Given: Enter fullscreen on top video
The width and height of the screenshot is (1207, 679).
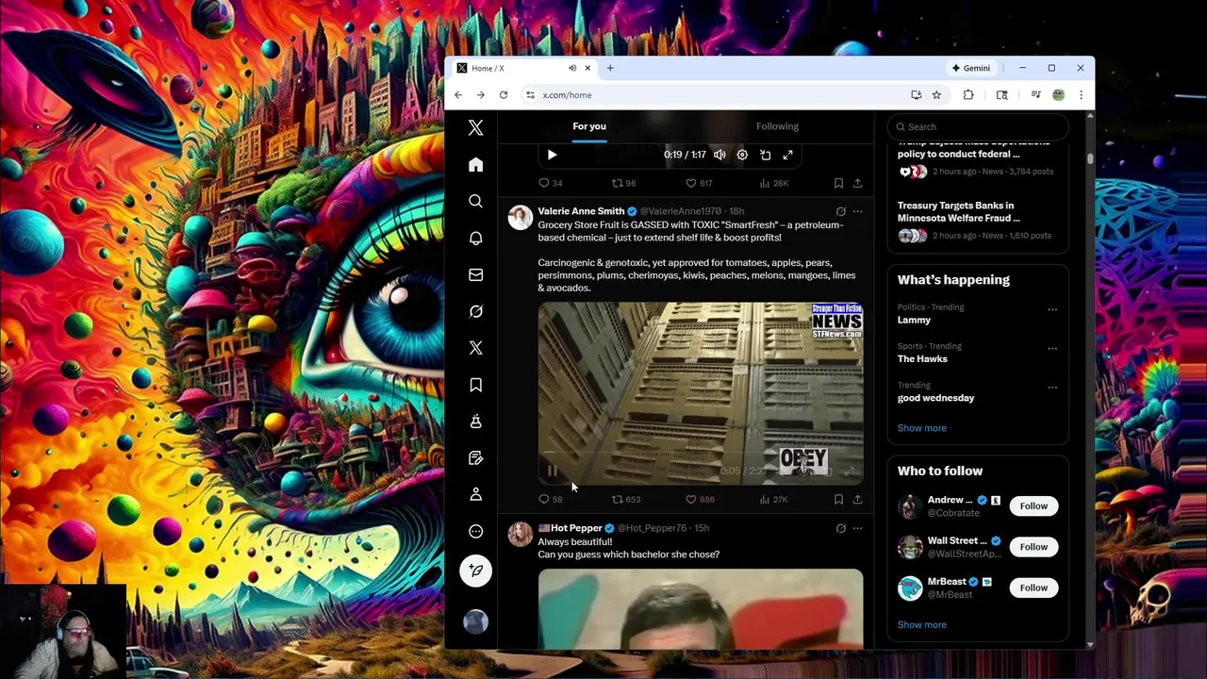Looking at the screenshot, I should click(x=788, y=155).
